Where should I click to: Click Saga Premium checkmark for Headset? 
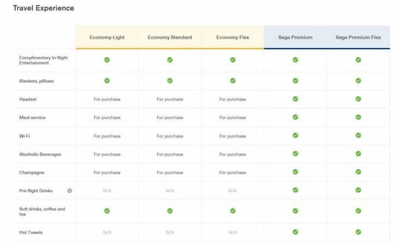[296, 99]
